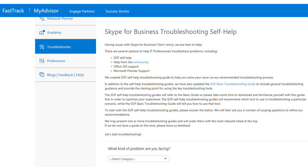Click the Troubleshooter wrench icon
This screenshot has width=308, height=167.
(x=42, y=47)
